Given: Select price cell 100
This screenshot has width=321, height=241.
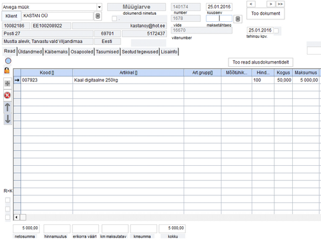Looking at the screenshot, I should pos(263,80).
